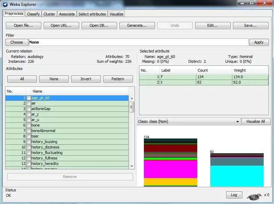The height and width of the screenshot is (204, 274).
Task: Open the Visualize tab
Action: [x=116, y=14]
